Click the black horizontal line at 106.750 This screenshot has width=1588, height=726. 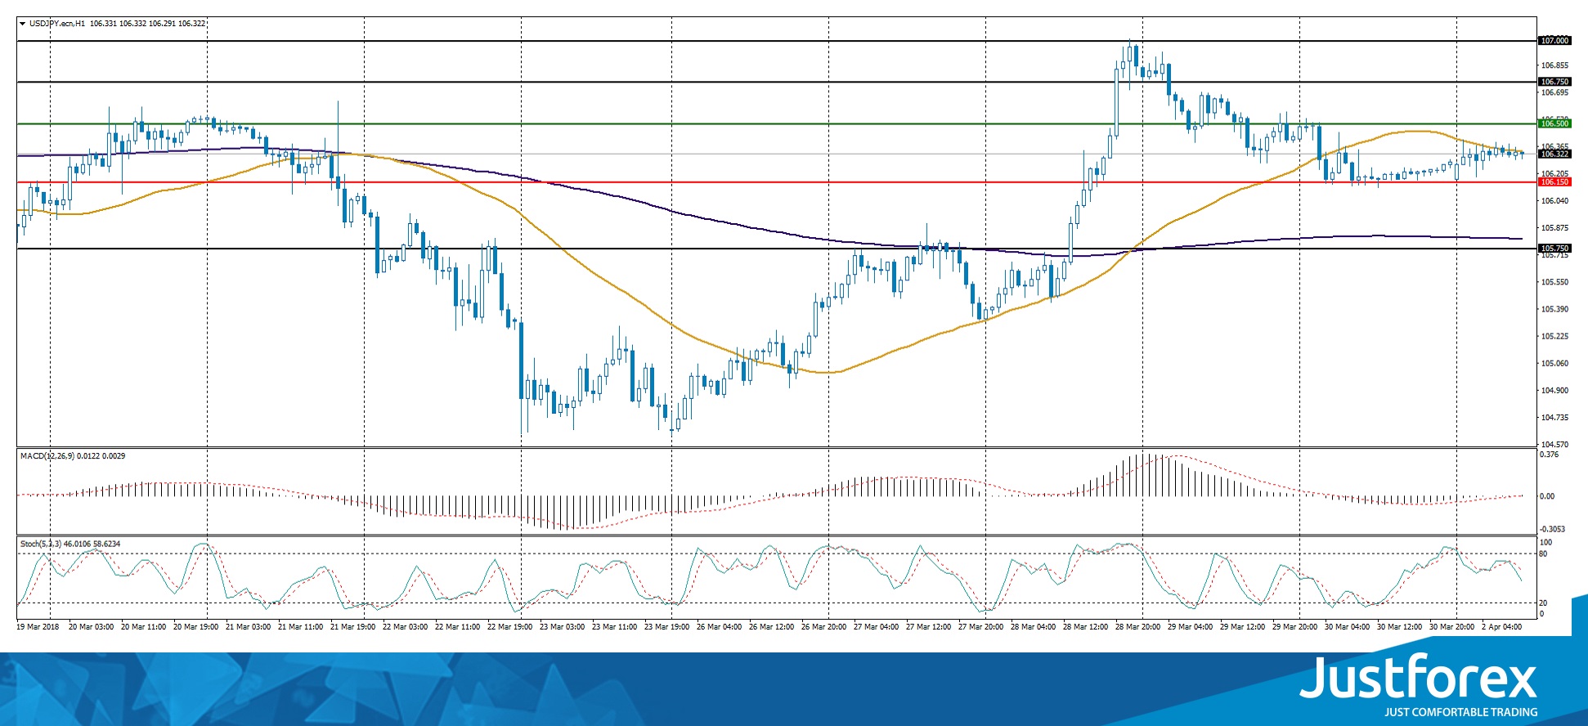[777, 82]
